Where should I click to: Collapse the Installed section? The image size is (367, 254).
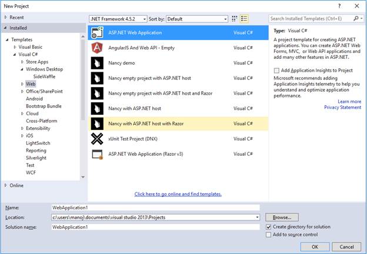(5, 28)
